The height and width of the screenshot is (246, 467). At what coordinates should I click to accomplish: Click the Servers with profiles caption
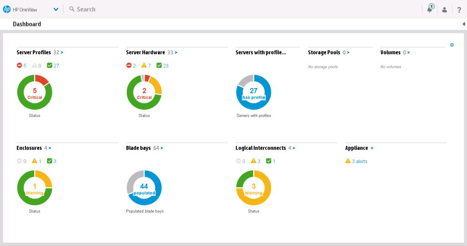[x=254, y=116]
